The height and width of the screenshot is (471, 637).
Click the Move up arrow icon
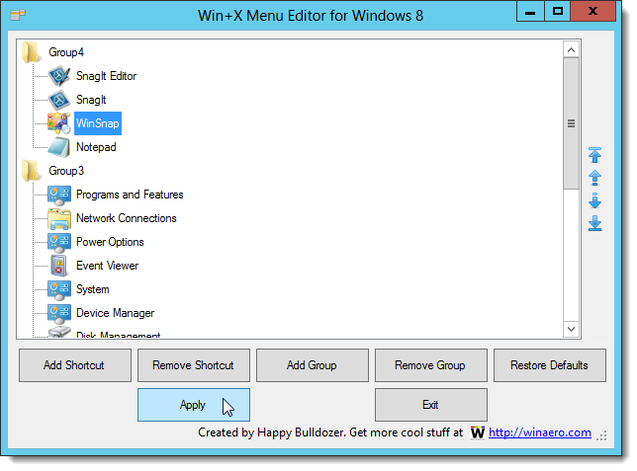pyautogui.click(x=594, y=178)
